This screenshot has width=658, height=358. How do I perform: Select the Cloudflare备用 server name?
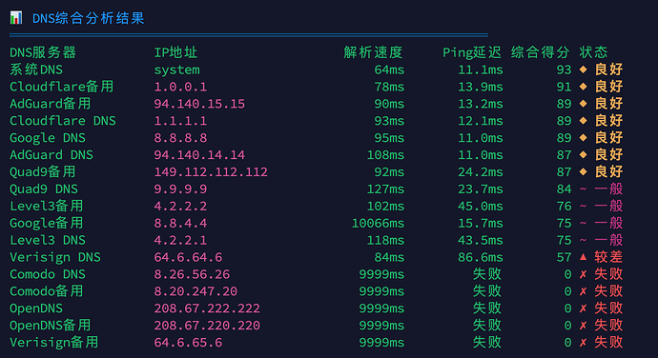click(62, 87)
